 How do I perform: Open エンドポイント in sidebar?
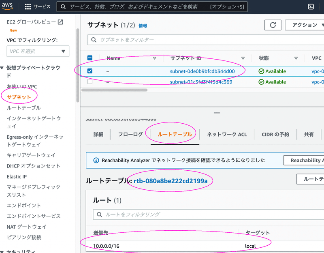click(x=23, y=206)
